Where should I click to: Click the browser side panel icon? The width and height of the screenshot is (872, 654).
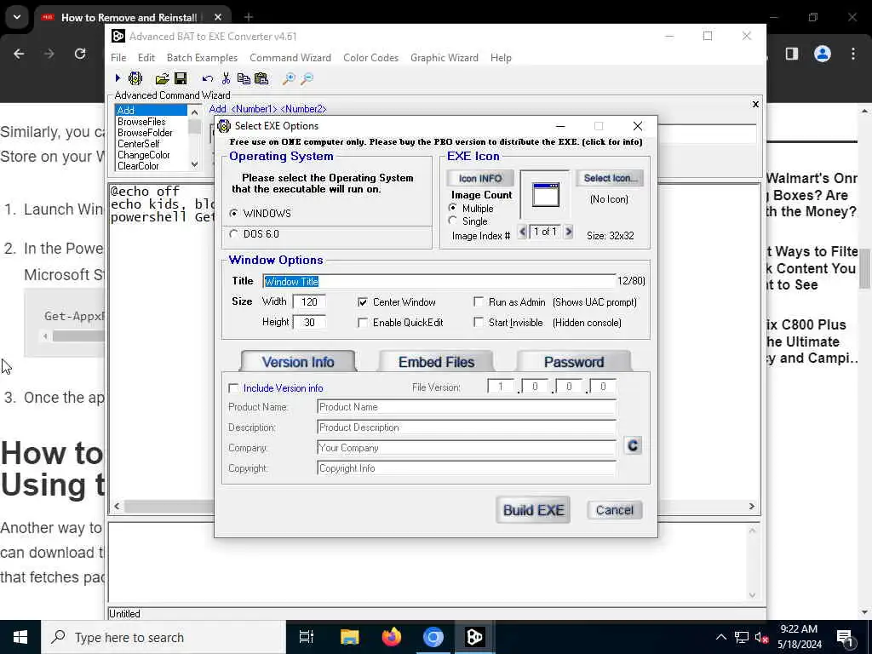[x=792, y=54]
